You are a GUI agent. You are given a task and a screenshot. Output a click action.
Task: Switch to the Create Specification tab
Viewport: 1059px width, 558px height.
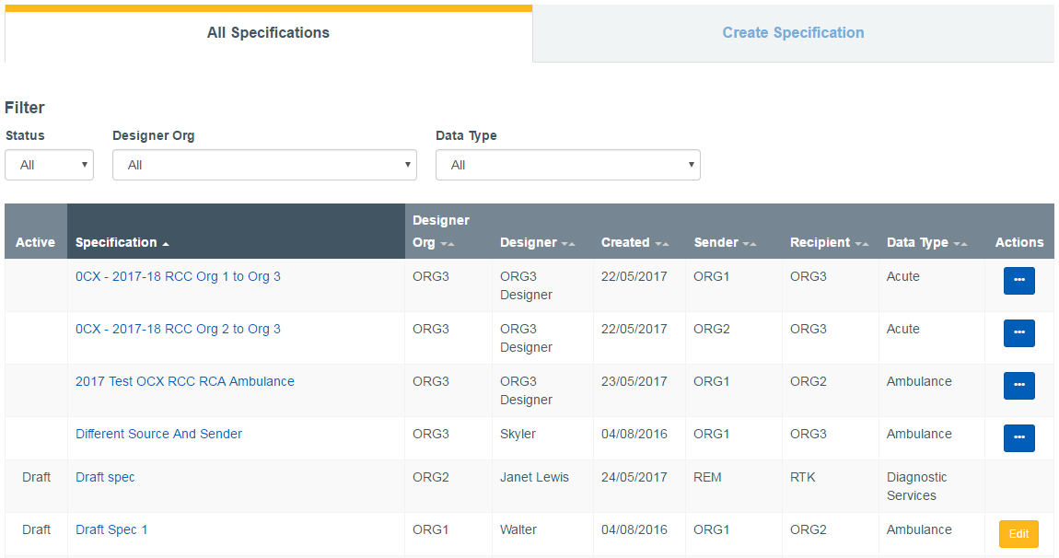coord(793,33)
